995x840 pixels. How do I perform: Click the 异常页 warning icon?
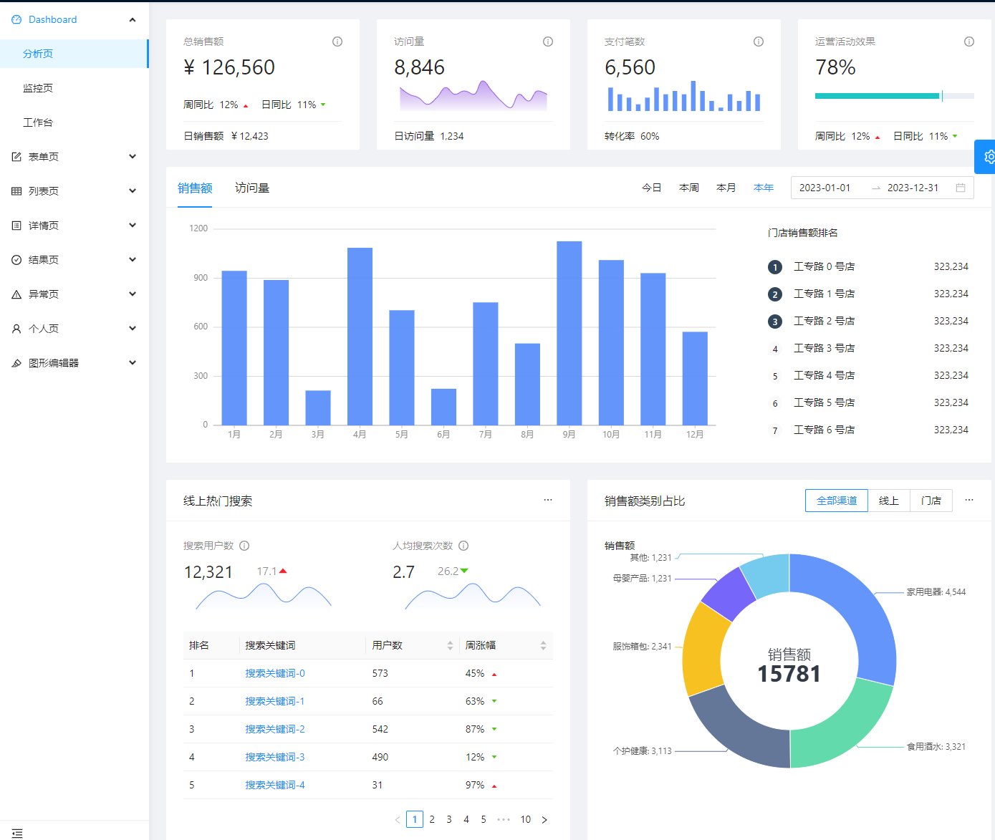(x=16, y=294)
